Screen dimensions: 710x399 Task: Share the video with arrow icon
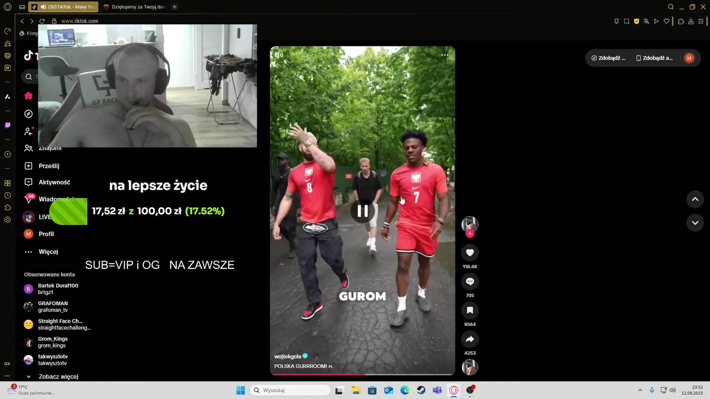pos(470,339)
